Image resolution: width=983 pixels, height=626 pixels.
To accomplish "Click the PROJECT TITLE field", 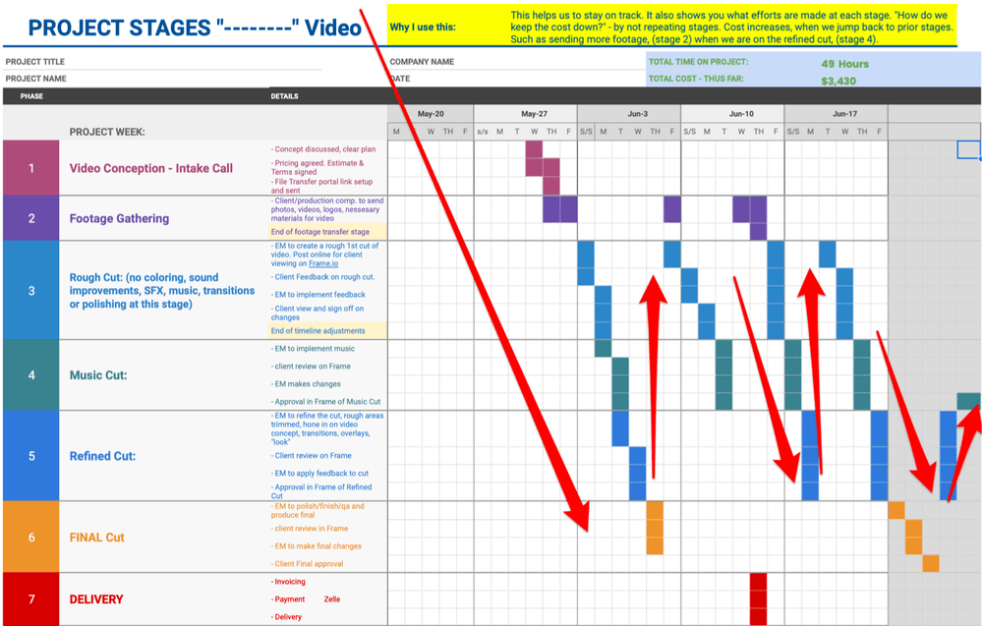I will pyautogui.click(x=35, y=62).
